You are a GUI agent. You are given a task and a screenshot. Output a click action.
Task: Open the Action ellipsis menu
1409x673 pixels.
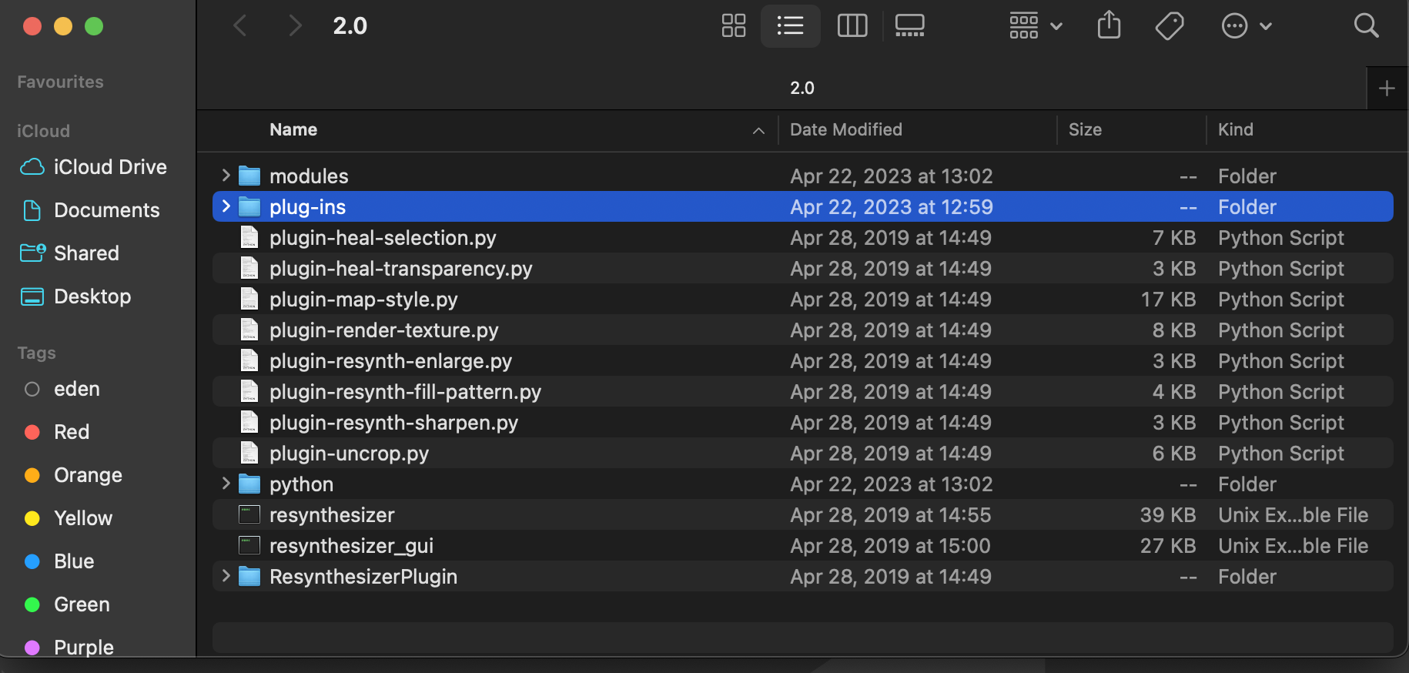click(1246, 25)
